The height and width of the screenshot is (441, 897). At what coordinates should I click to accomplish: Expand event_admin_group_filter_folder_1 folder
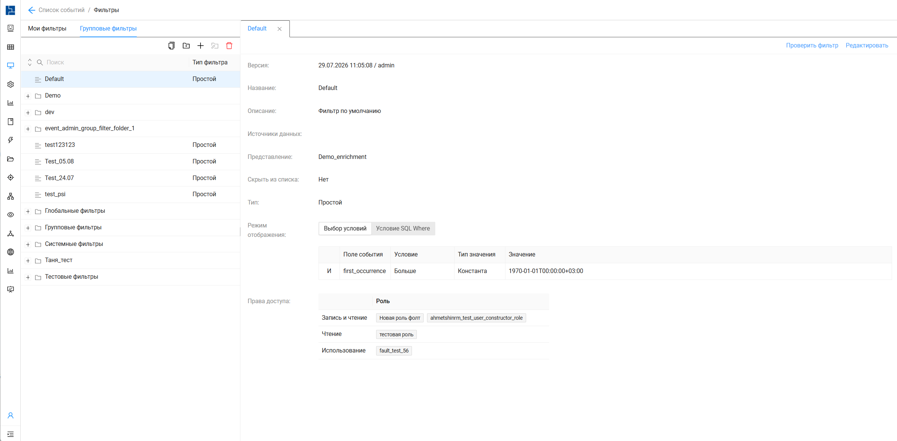tap(28, 129)
